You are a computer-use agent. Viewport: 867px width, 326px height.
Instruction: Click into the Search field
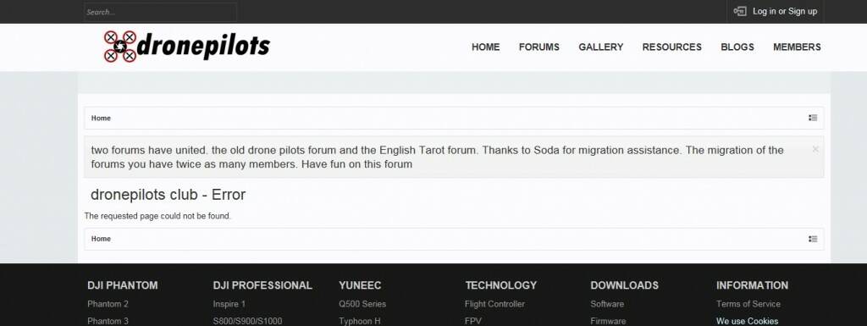(x=160, y=12)
